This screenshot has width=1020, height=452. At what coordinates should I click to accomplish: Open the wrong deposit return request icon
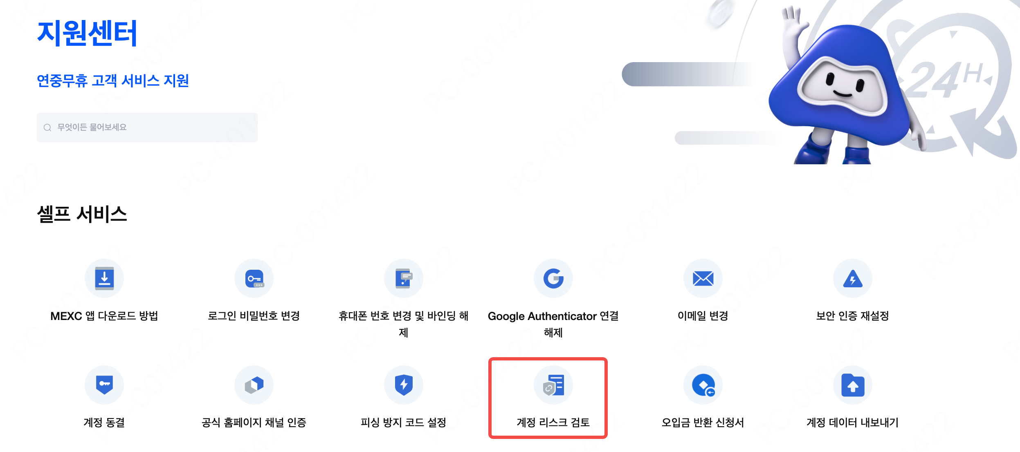pyautogui.click(x=703, y=385)
